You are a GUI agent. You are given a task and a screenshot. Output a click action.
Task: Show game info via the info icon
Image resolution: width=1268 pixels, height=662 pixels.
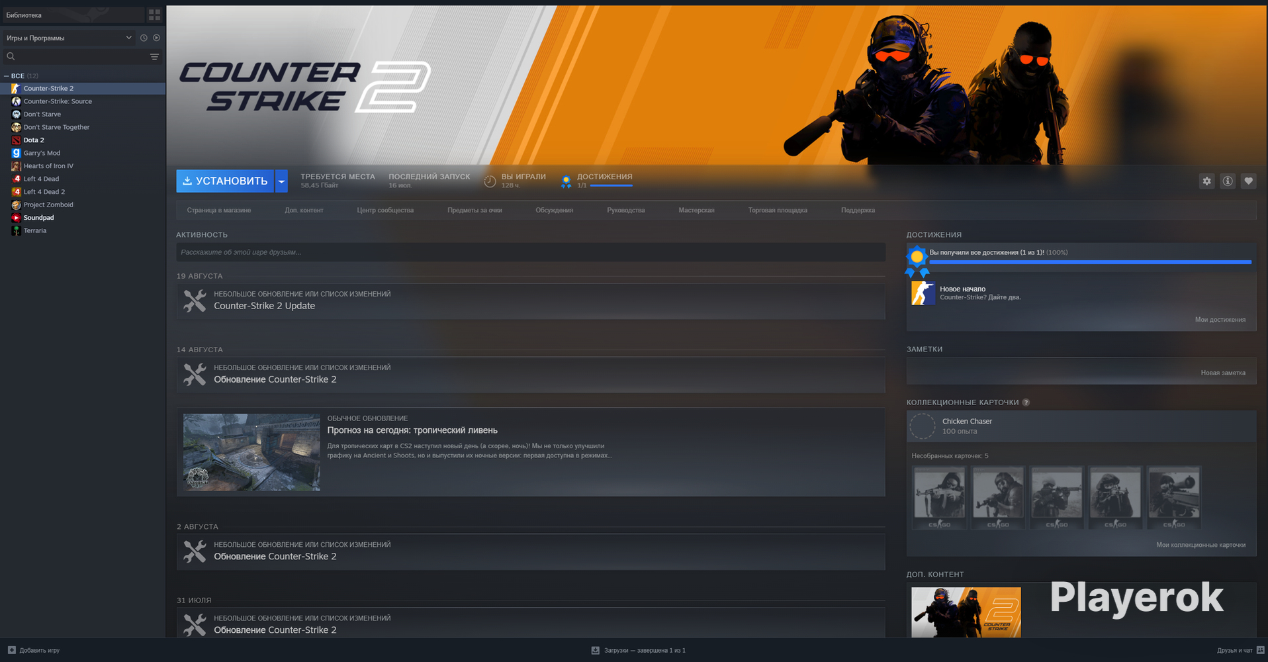1228,181
